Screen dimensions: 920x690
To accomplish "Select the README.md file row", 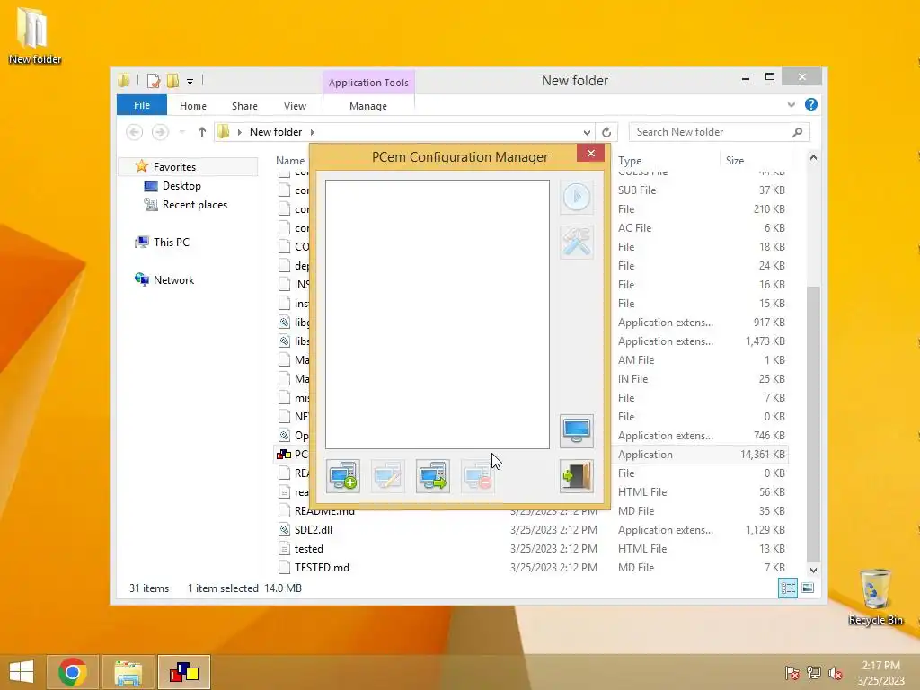I will coord(531,511).
